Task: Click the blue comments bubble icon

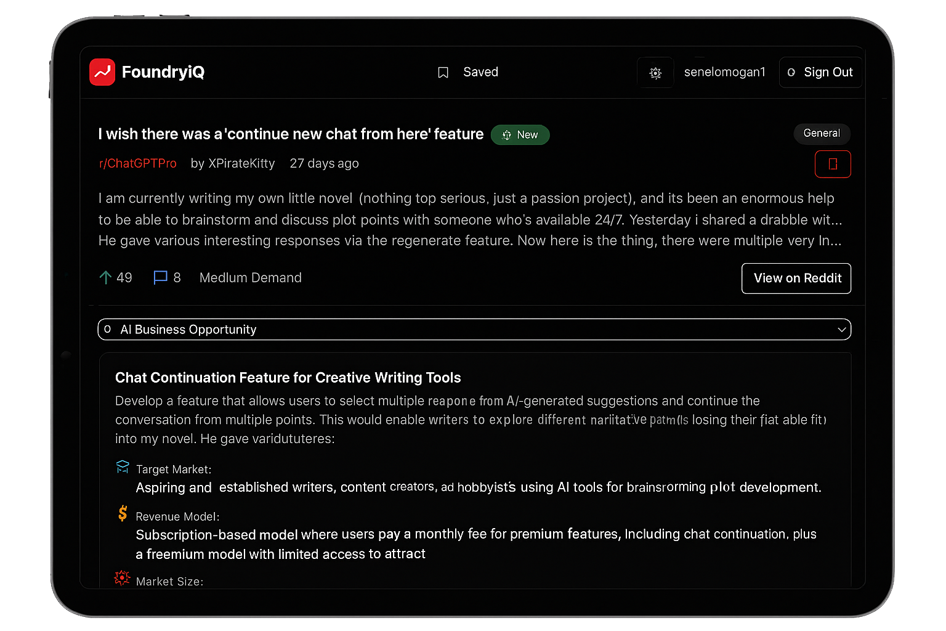Action: click(x=160, y=278)
